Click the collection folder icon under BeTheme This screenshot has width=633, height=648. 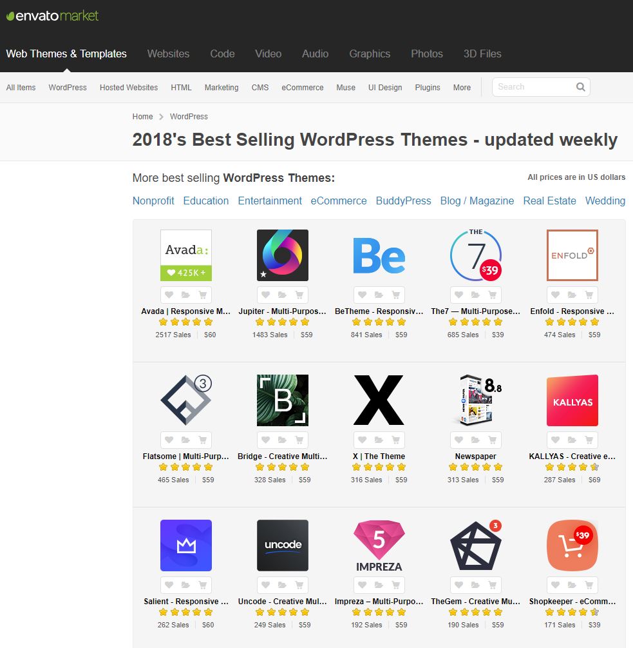(379, 295)
